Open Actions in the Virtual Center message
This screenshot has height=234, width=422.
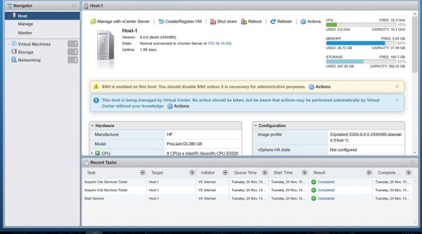[x=178, y=106]
